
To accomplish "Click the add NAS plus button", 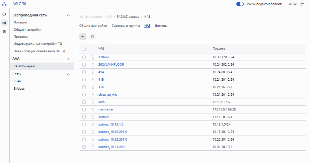I will click(x=83, y=36).
